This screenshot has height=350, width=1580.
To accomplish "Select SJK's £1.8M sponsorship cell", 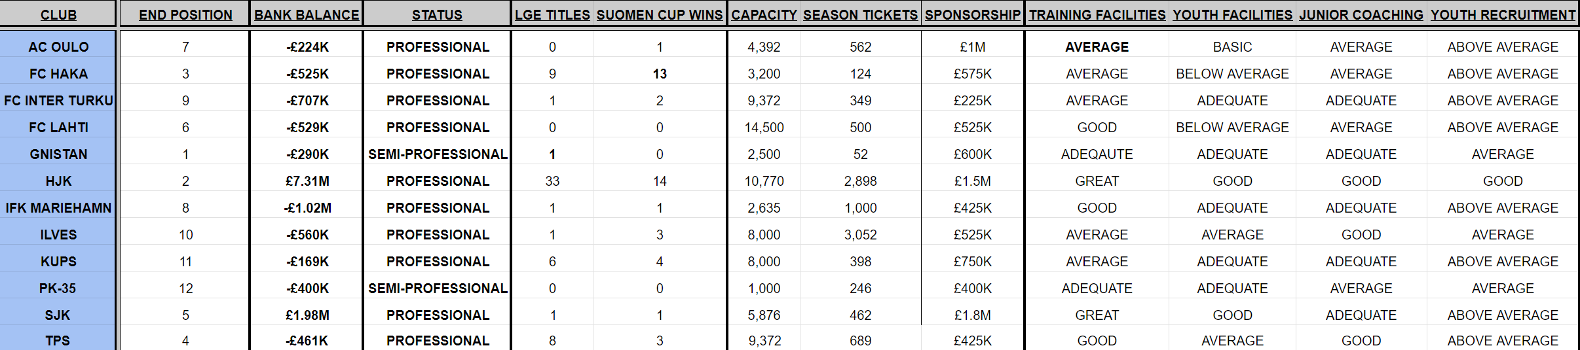I will [973, 315].
